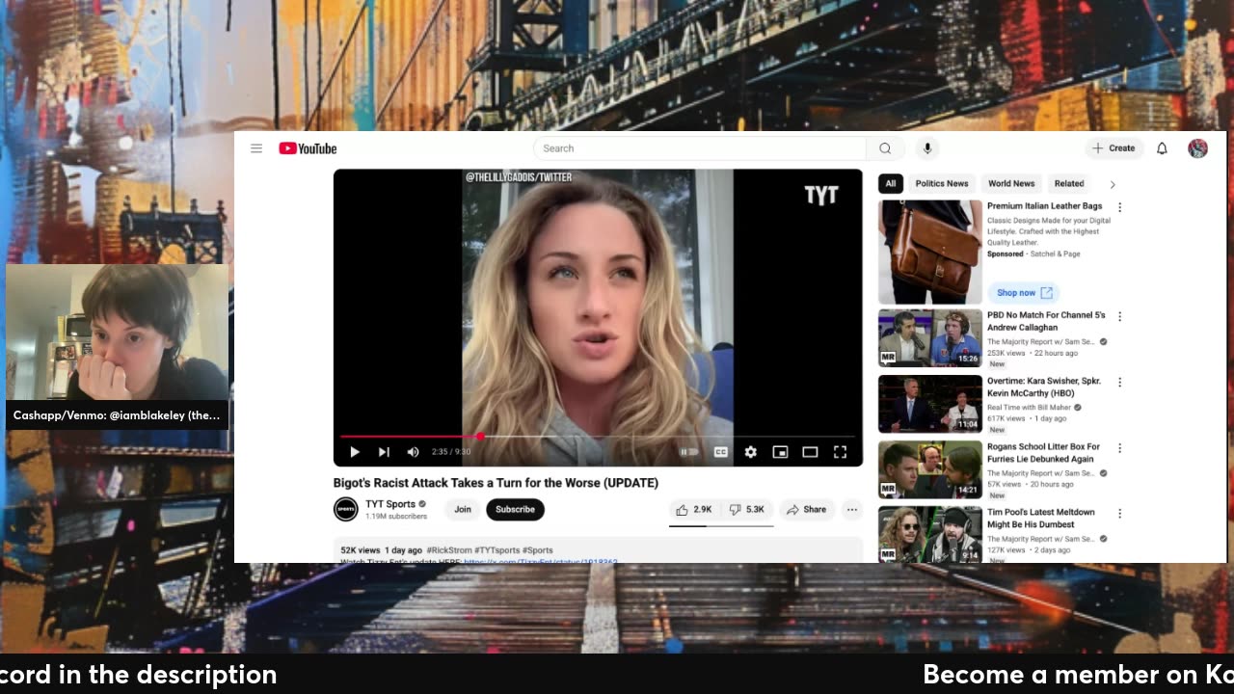The width and height of the screenshot is (1234, 694).
Task: Open options for the PBD No Match video
Action: point(1119,316)
